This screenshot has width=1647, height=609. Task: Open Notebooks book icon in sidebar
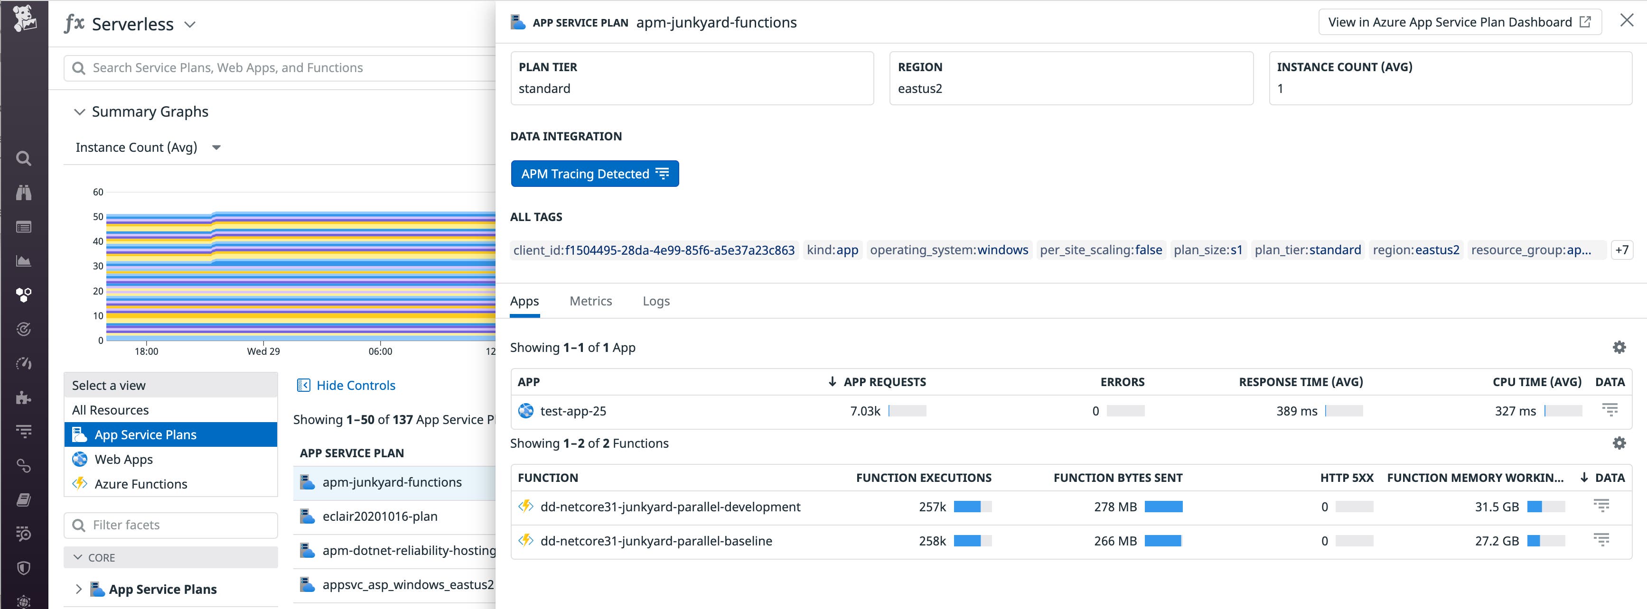coord(24,500)
